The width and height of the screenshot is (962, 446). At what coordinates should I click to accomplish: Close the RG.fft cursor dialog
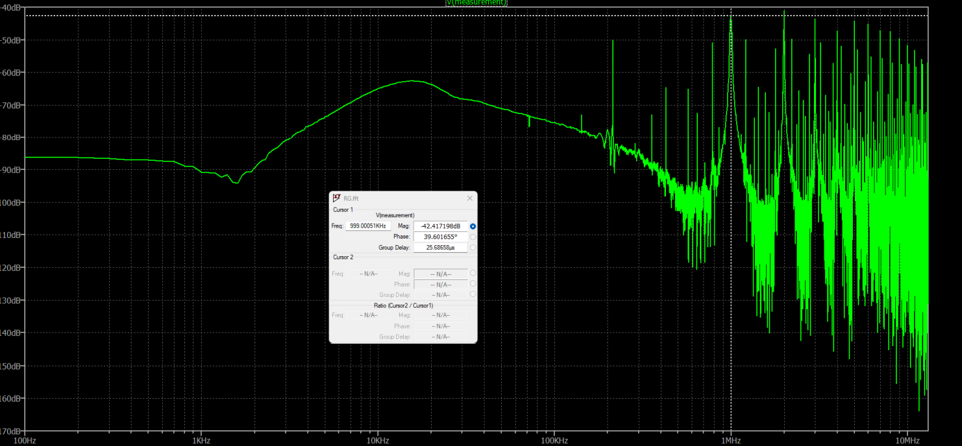(x=470, y=198)
